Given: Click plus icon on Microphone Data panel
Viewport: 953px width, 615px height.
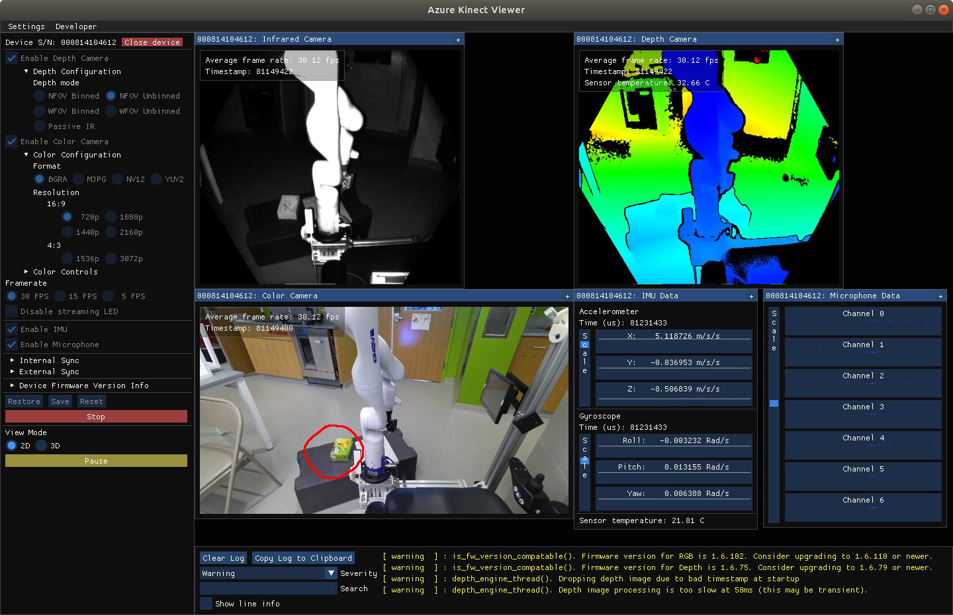Looking at the screenshot, I should 940,296.
